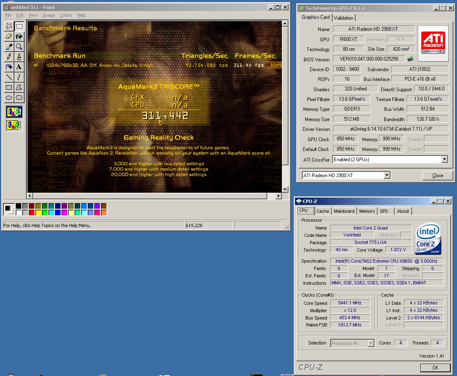Pick the red color swatch in palette
Image resolution: width=457 pixels, height=376 pixels.
tap(32, 213)
